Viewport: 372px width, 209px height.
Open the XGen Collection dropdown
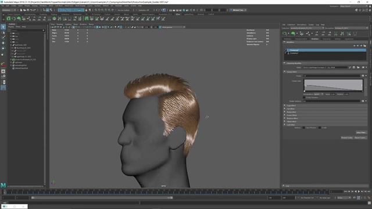click(307, 28)
